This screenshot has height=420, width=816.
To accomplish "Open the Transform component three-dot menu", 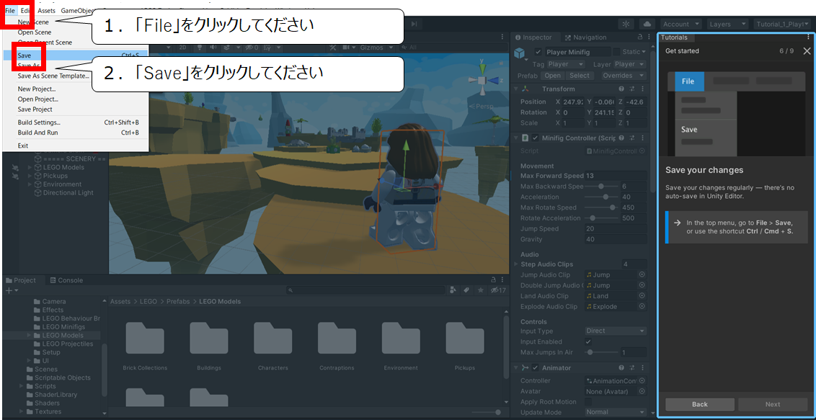I will 642,89.
